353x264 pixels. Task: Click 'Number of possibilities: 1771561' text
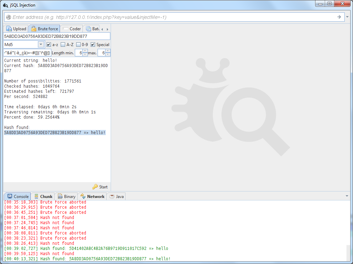42,81
